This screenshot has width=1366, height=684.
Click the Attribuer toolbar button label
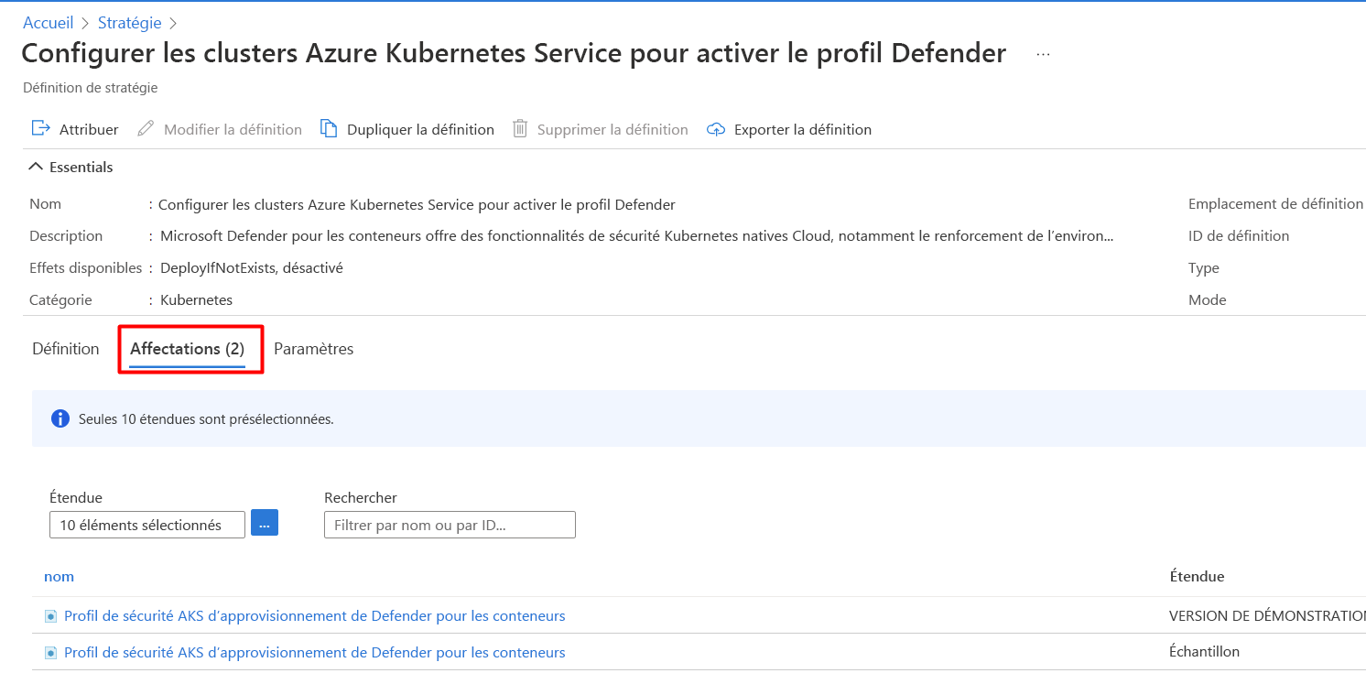pyautogui.click(x=89, y=129)
